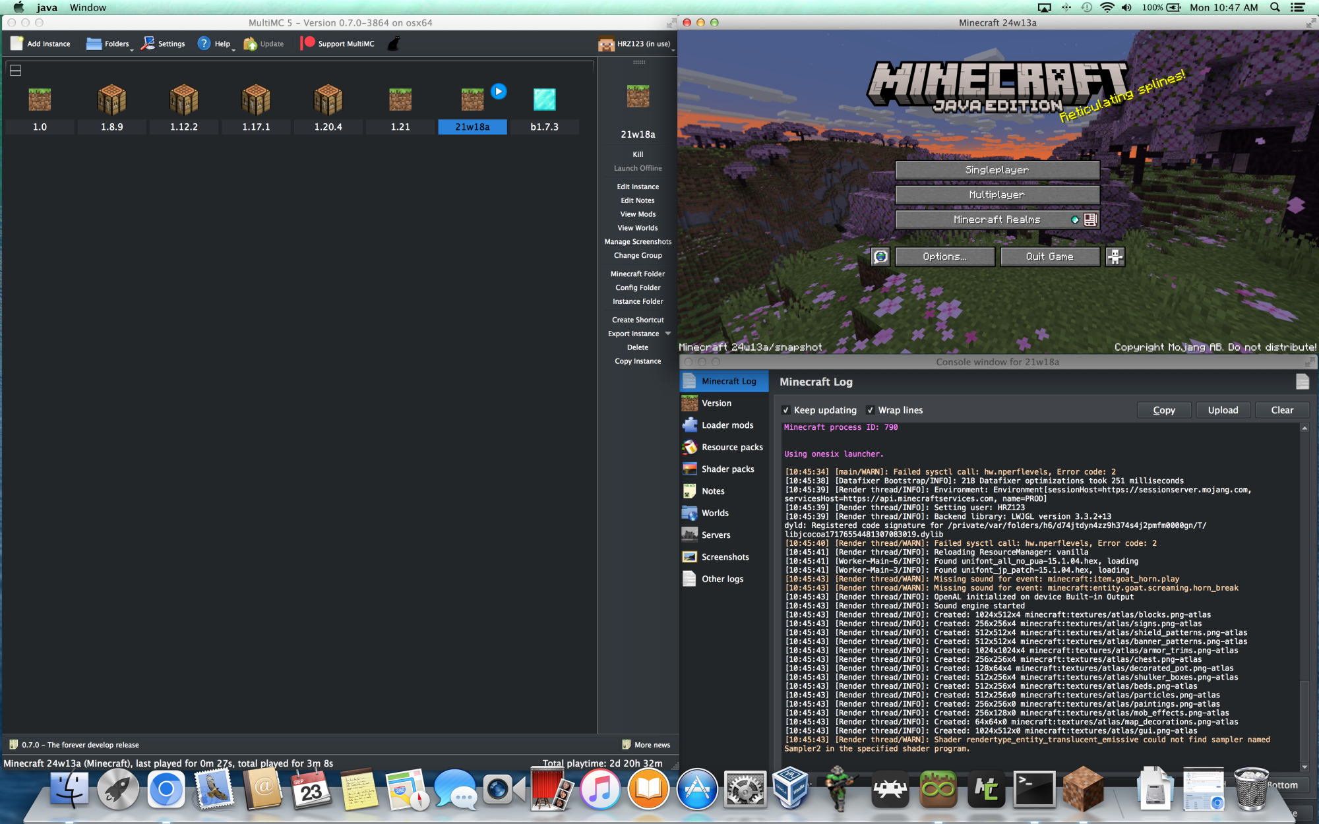Open the Folders toolbar dropdown

coord(109,44)
